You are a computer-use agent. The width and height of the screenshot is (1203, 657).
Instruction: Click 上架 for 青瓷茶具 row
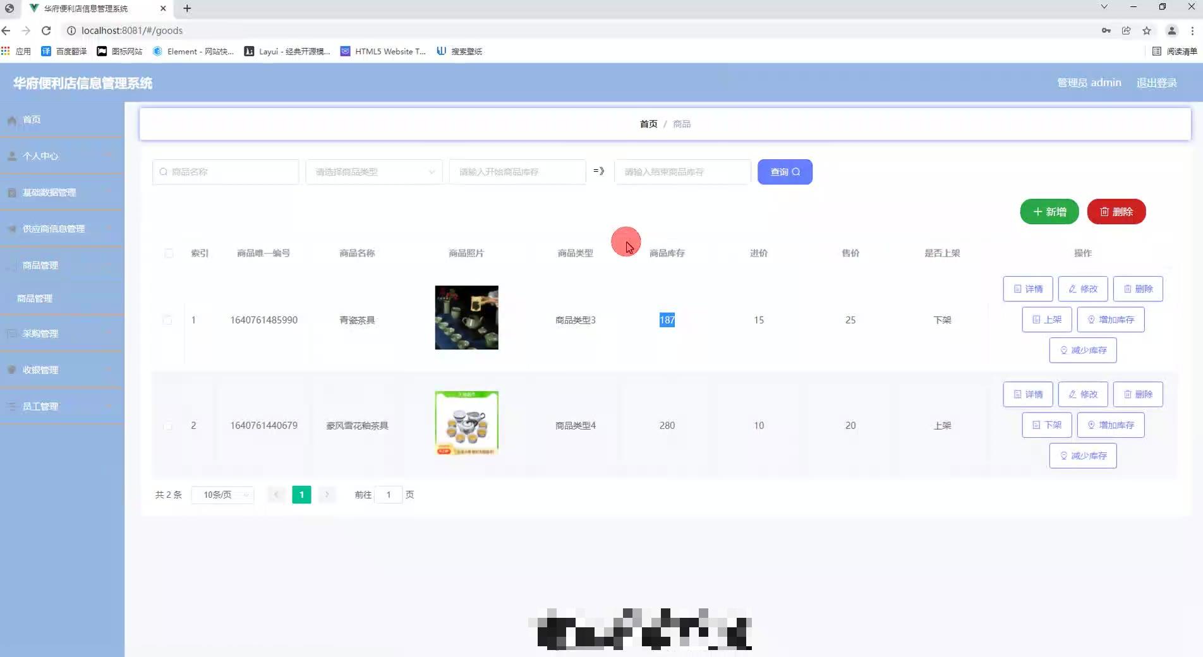click(x=1047, y=320)
